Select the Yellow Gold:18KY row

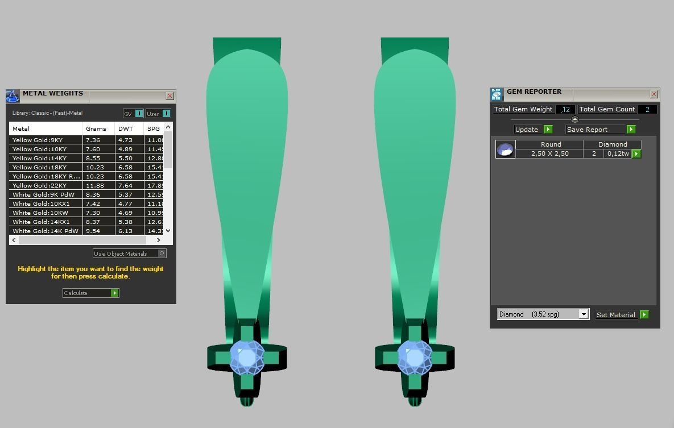click(86, 167)
